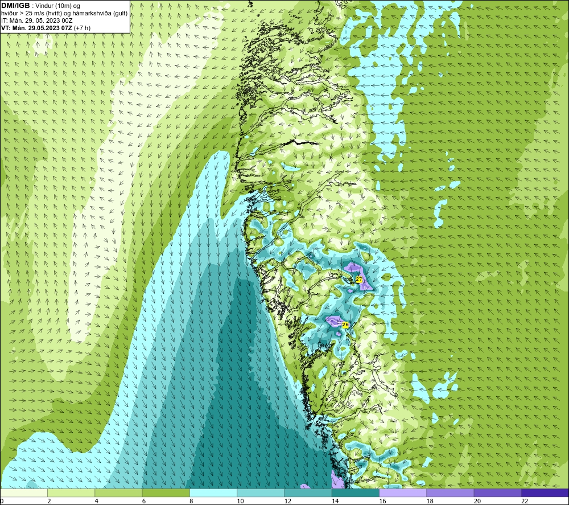Click the legend scale value 20
Image resolution: width=569 pixels, height=505 pixels.
tap(477, 501)
